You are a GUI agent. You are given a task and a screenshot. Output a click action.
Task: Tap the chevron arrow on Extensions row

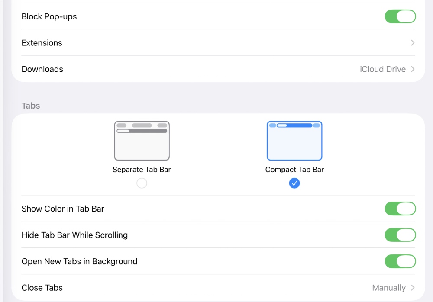click(x=413, y=43)
